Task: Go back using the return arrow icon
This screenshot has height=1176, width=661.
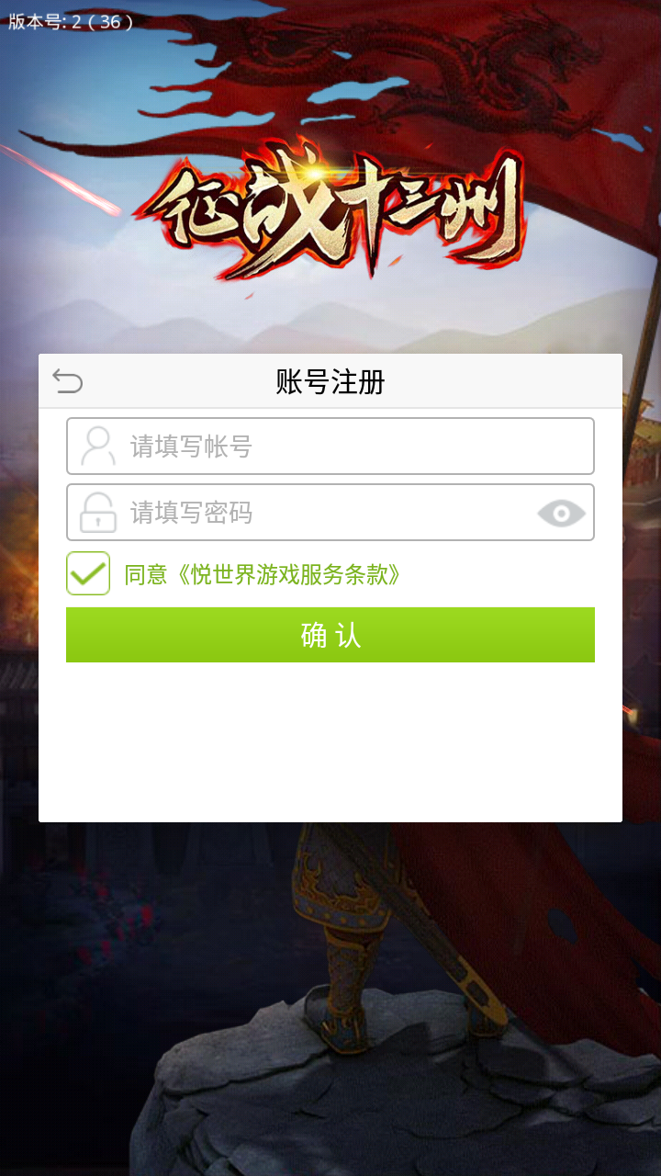Action: coord(67,380)
